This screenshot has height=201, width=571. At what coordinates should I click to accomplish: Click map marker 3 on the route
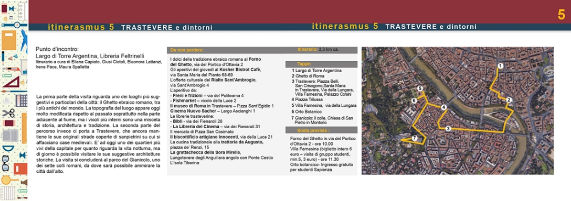[448, 128]
